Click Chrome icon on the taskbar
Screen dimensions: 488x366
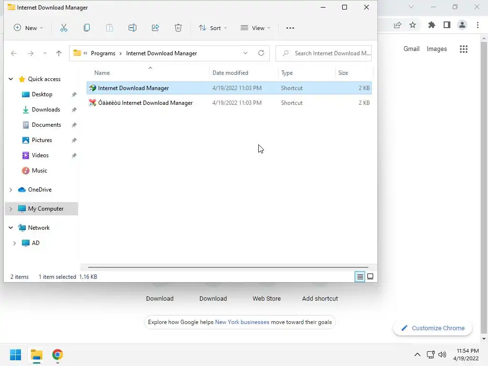pos(58,355)
